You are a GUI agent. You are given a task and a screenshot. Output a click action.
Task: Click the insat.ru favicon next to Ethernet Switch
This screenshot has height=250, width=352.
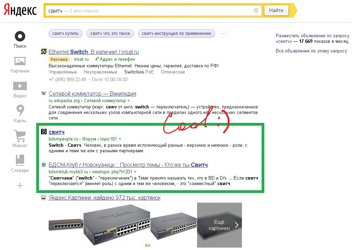point(44,52)
